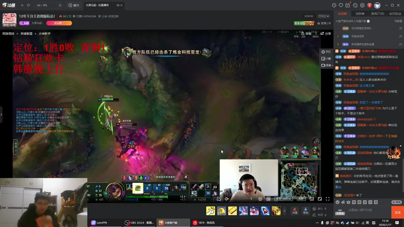The height and width of the screenshot is (227, 404).
Task: Expand the left sidebar arrow handle
Action: point(1,114)
